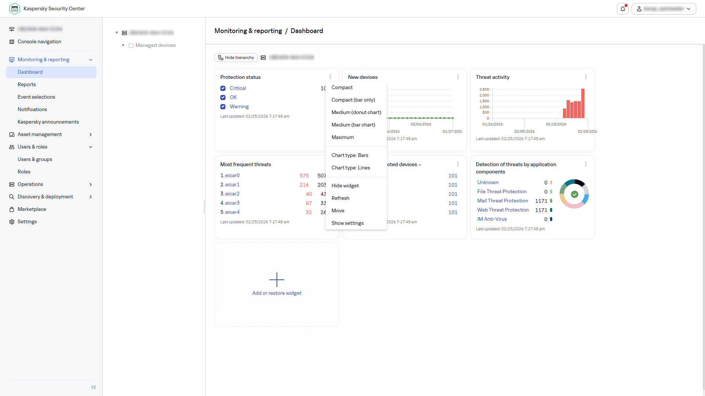Open the user account menu dropdown
The width and height of the screenshot is (705, 396).
click(664, 9)
